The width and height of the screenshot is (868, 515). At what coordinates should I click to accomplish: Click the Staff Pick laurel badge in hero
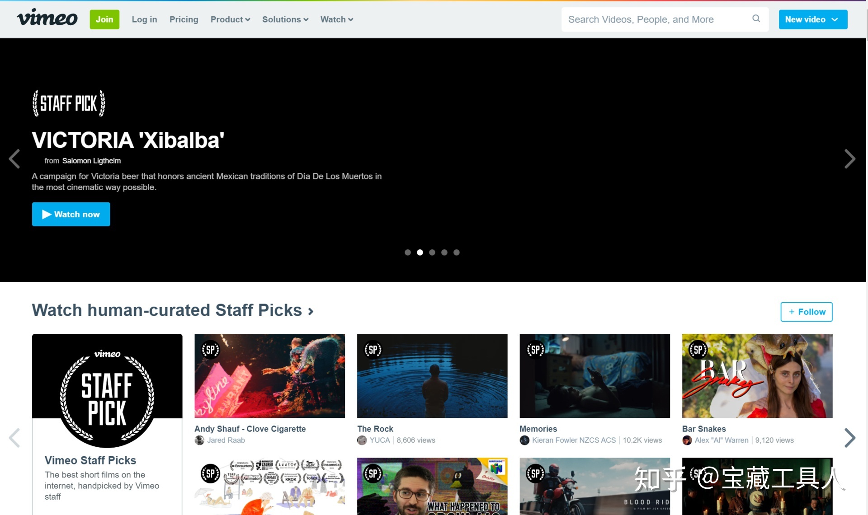coord(69,103)
